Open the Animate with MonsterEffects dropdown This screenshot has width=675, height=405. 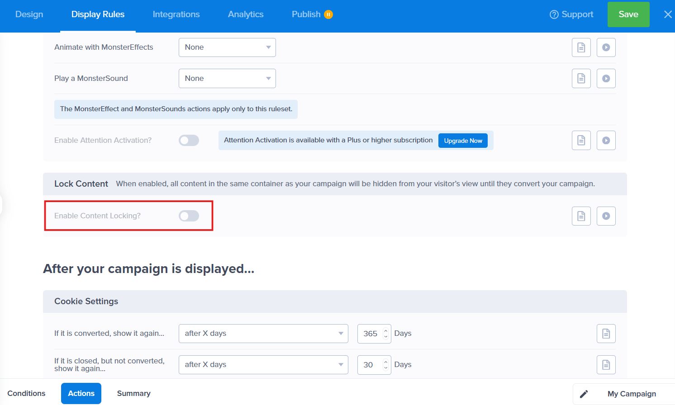point(227,47)
